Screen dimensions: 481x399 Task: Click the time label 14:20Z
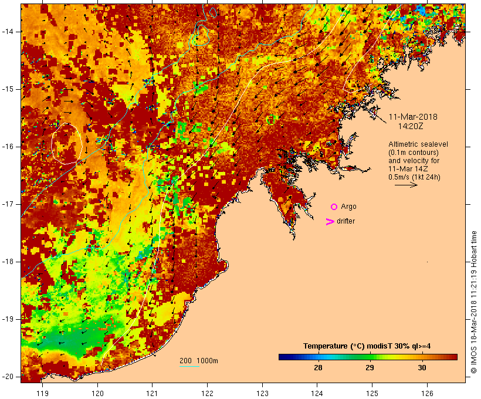[x=411, y=126]
